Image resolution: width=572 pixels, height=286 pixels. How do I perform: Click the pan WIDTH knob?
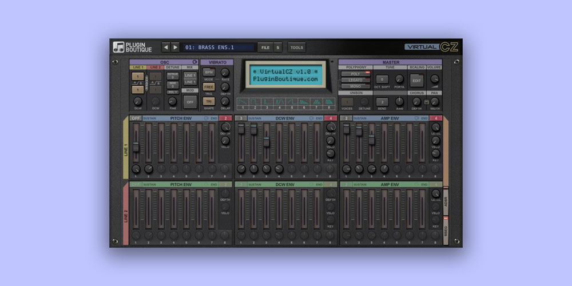[x=435, y=101]
